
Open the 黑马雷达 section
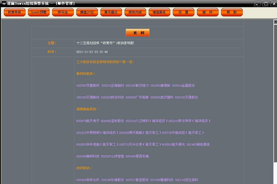[111, 12]
